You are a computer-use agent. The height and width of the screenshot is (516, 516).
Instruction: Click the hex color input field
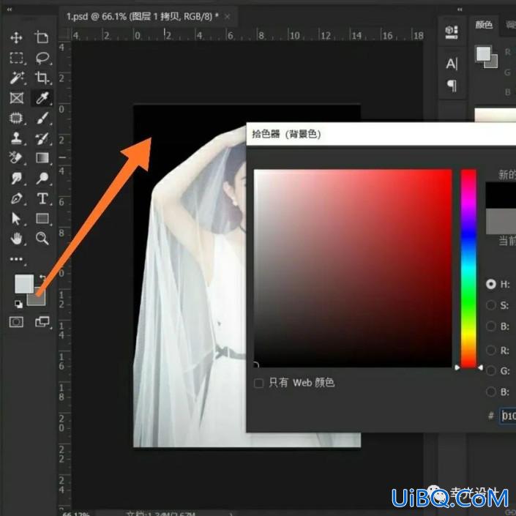[x=508, y=416]
